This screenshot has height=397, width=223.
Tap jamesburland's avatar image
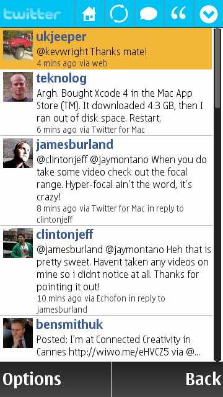pos(18,153)
